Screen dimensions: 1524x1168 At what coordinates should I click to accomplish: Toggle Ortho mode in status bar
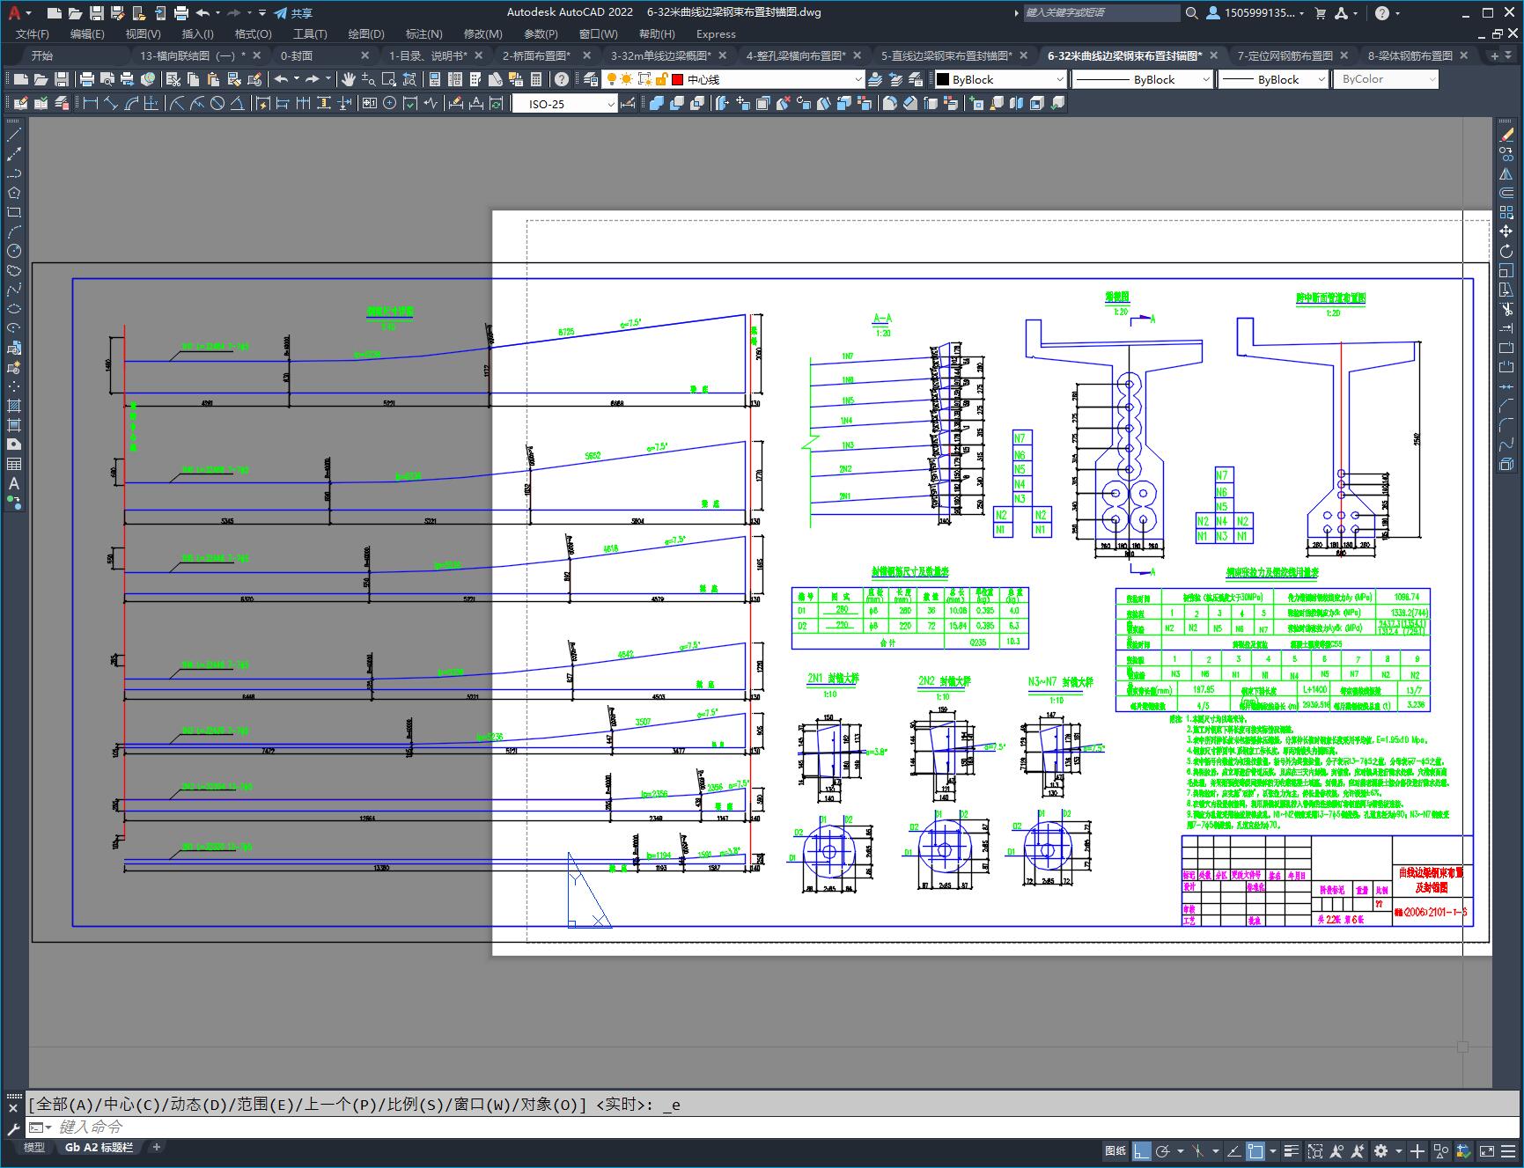click(1142, 1150)
